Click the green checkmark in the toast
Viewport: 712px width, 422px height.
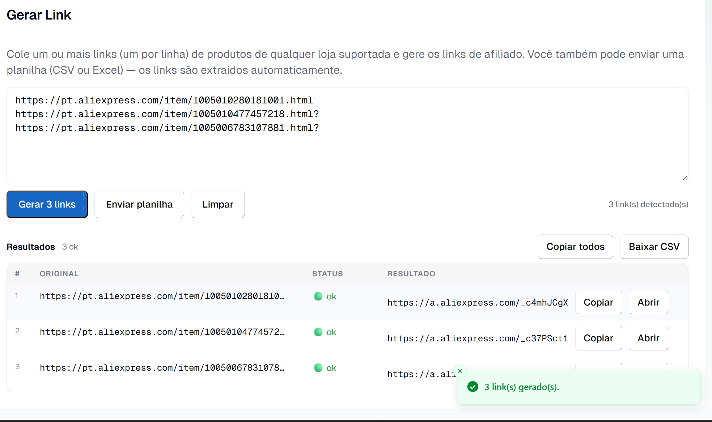tap(473, 387)
